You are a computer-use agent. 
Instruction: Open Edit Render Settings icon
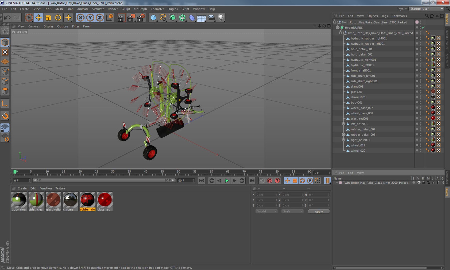click(141, 17)
